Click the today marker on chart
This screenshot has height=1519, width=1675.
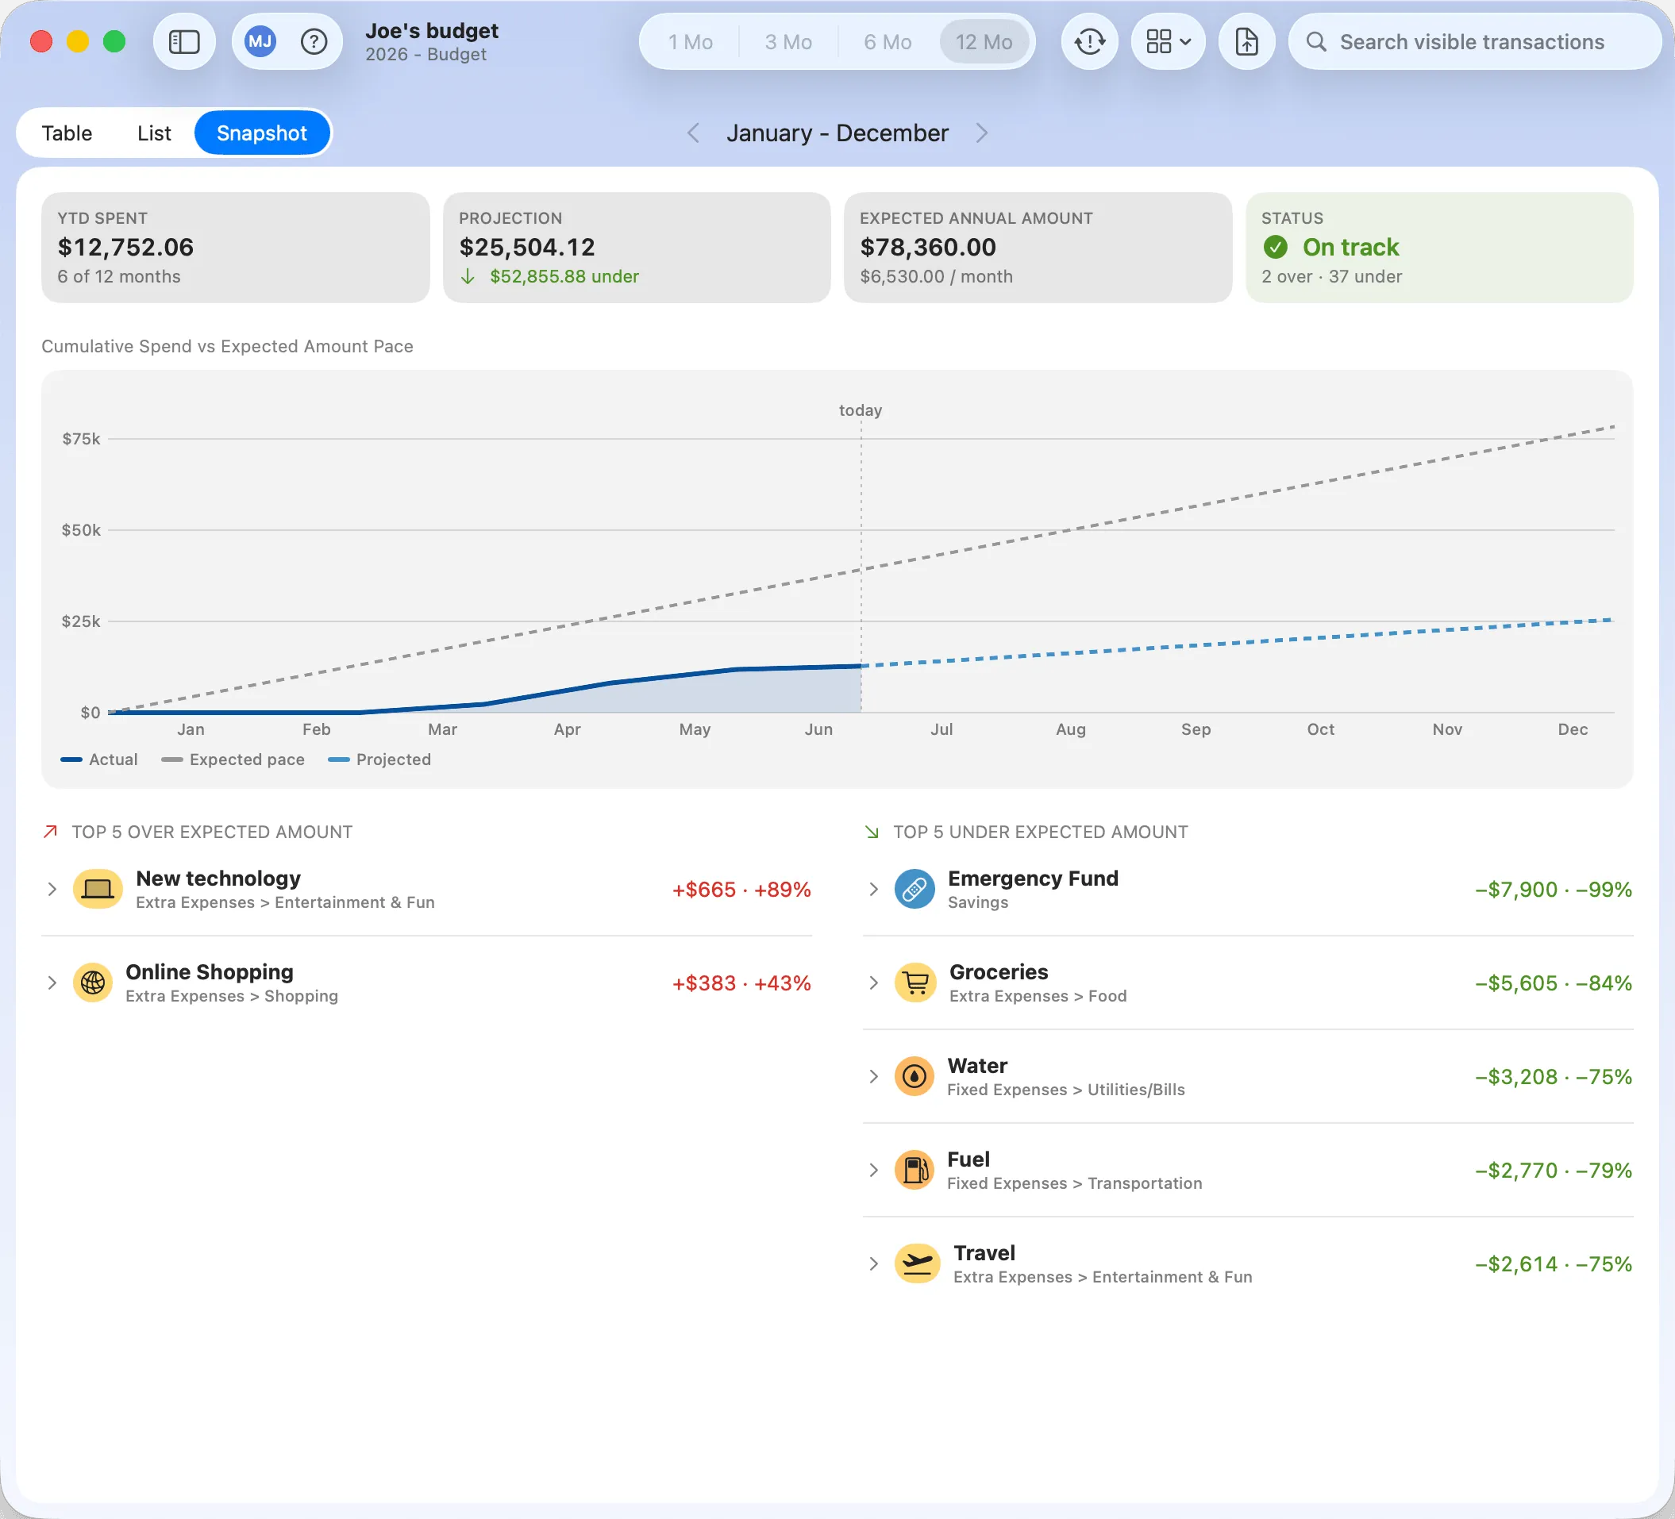tap(860, 410)
